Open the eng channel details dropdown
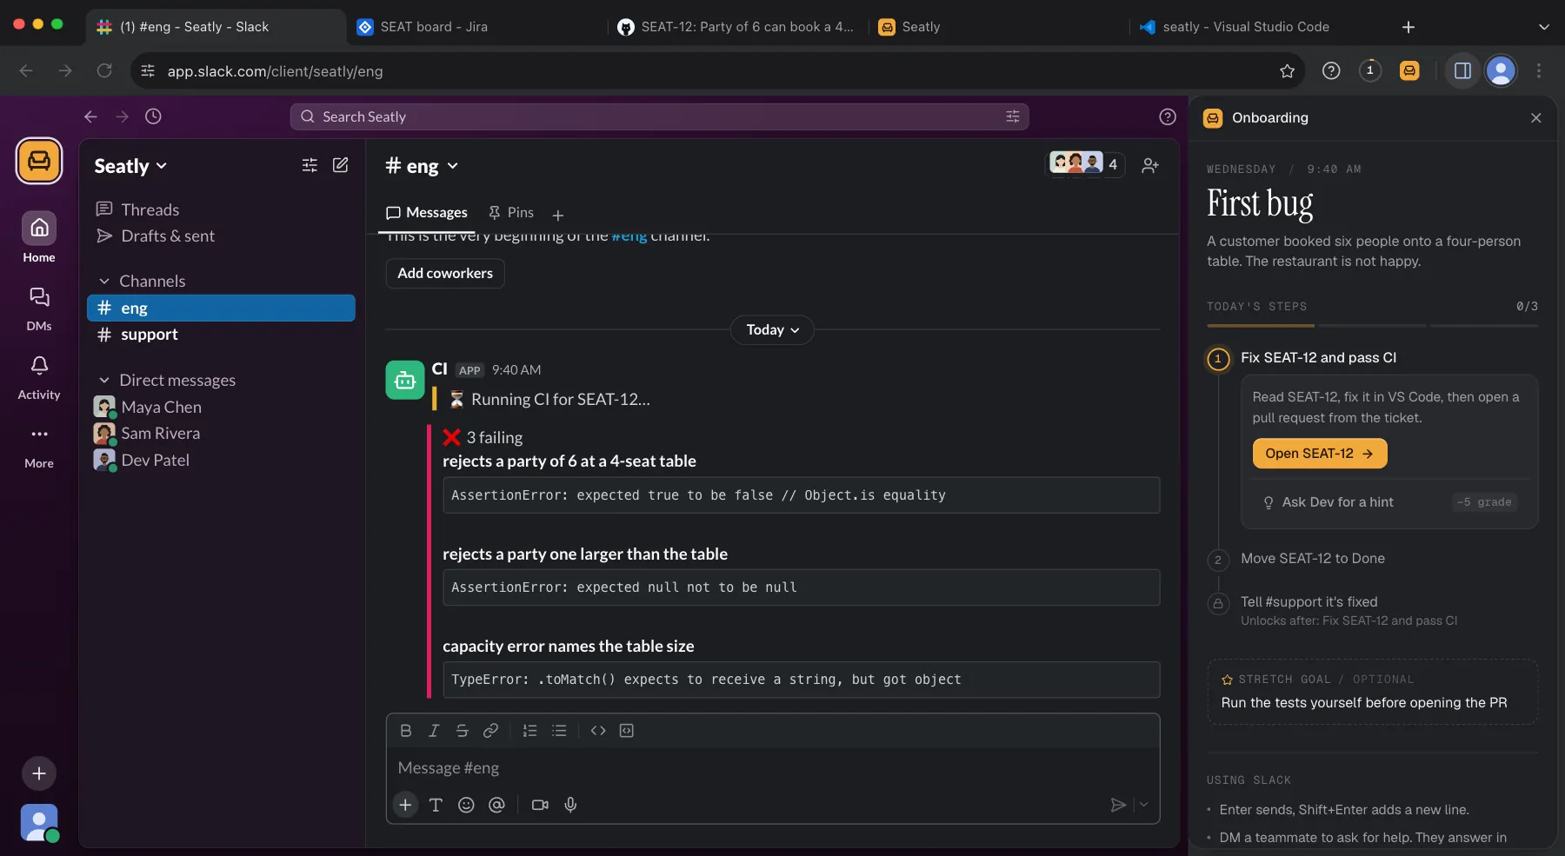The height and width of the screenshot is (856, 1565). (422, 166)
